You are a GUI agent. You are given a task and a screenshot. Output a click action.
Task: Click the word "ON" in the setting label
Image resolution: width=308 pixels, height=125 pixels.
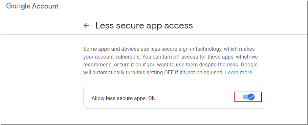[152, 98]
